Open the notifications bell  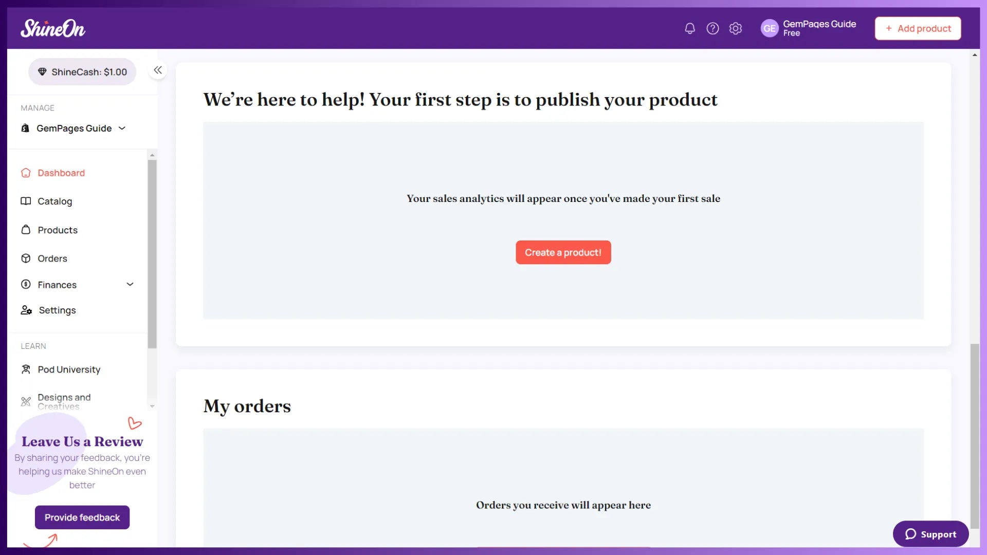[x=690, y=28]
